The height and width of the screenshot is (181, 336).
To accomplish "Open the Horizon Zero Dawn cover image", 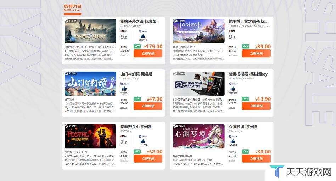I will pyautogui.click(x=199, y=31).
